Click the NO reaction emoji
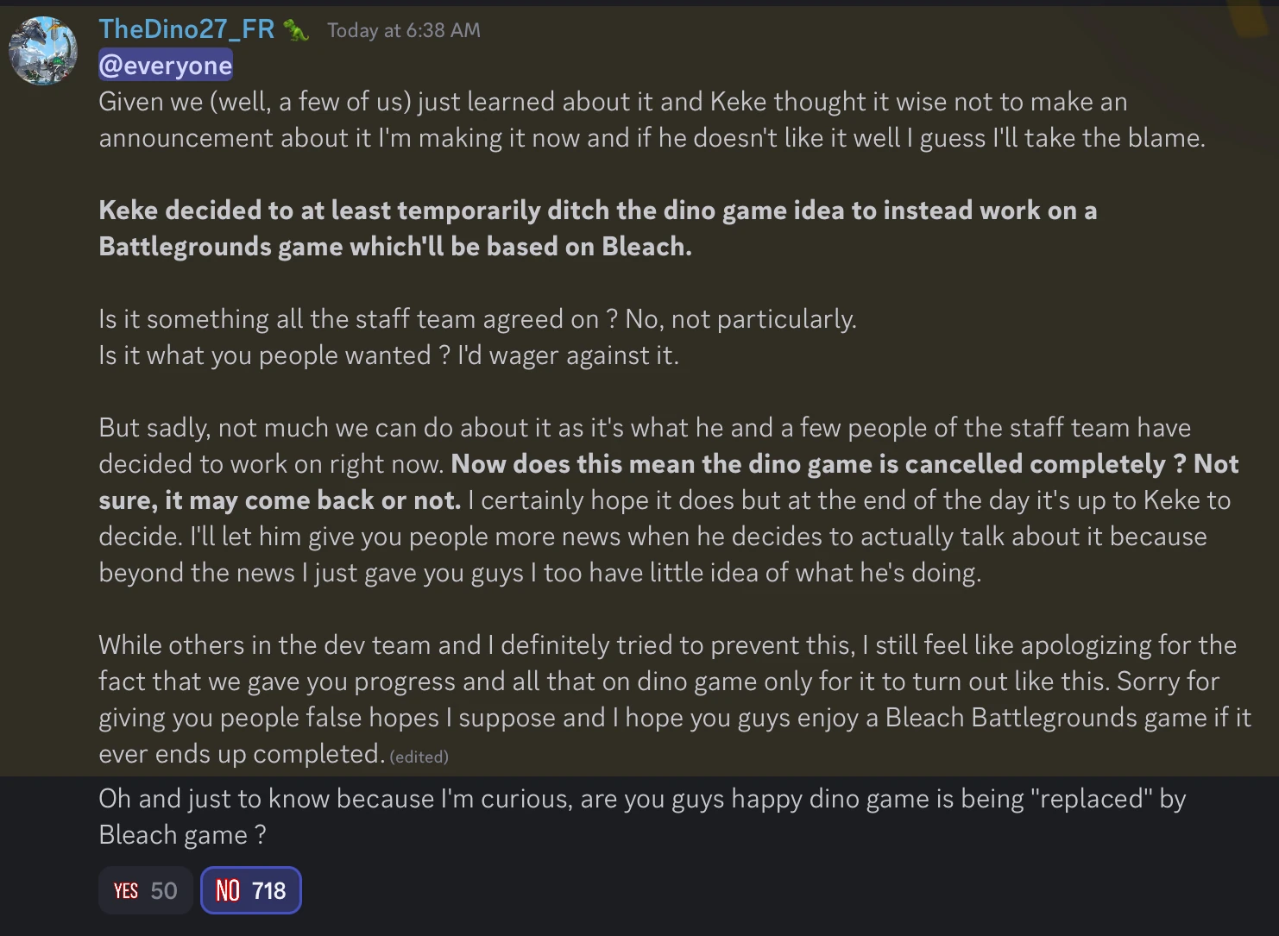Image resolution: width=1279 pixels, height=936 pixels. 228,889
